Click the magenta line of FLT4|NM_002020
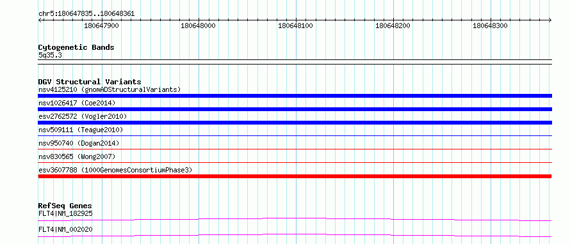 295,235
